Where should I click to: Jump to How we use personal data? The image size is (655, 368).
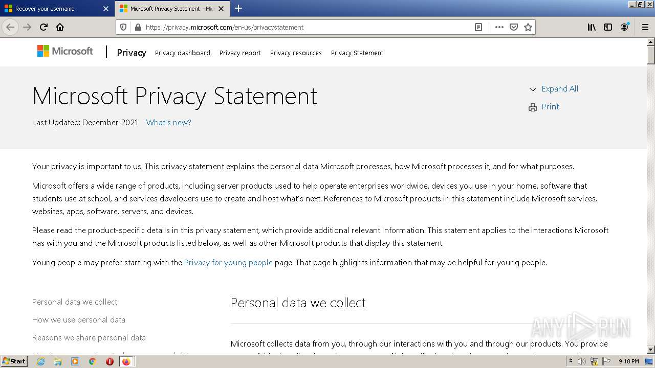click(x=79, y=320)
